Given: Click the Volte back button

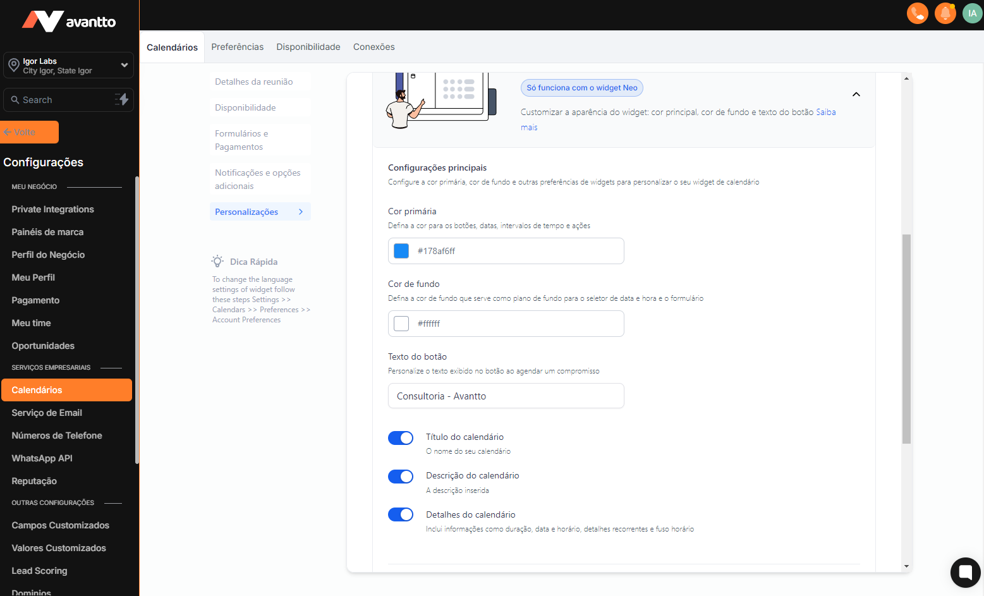Looking at the screenshot, I should (30, 132).
